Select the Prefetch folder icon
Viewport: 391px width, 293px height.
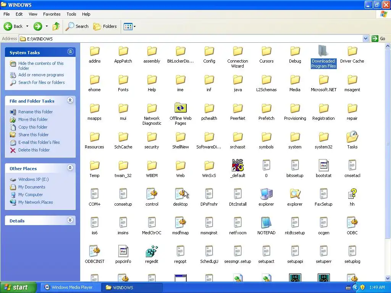pyautogui.click(x=266, y=108)
